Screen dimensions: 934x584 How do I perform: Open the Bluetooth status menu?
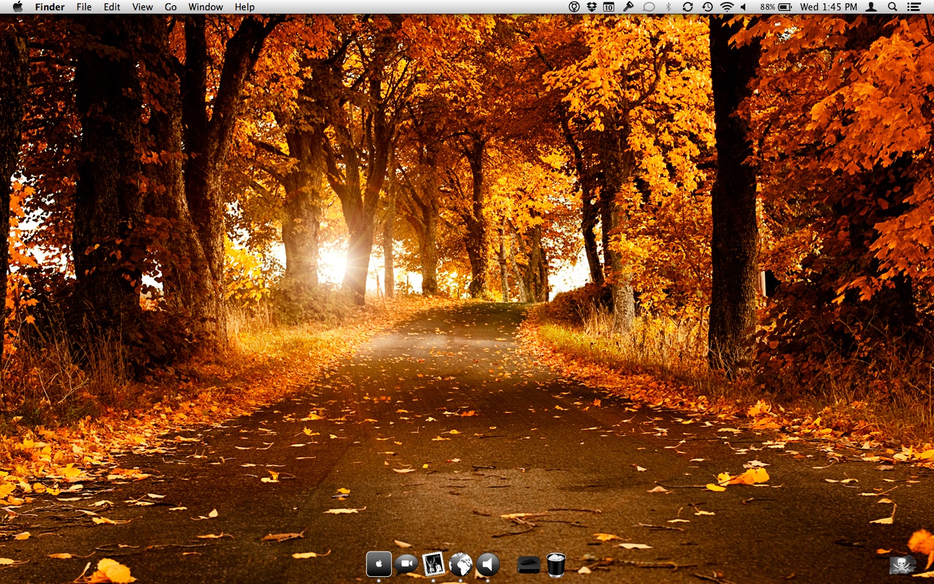(x=669, y=7)
